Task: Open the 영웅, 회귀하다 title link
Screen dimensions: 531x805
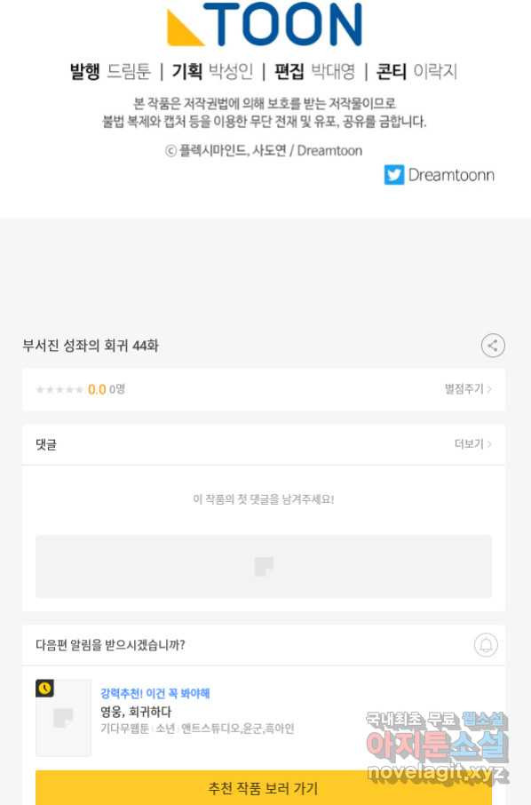Action: [136, 712]
